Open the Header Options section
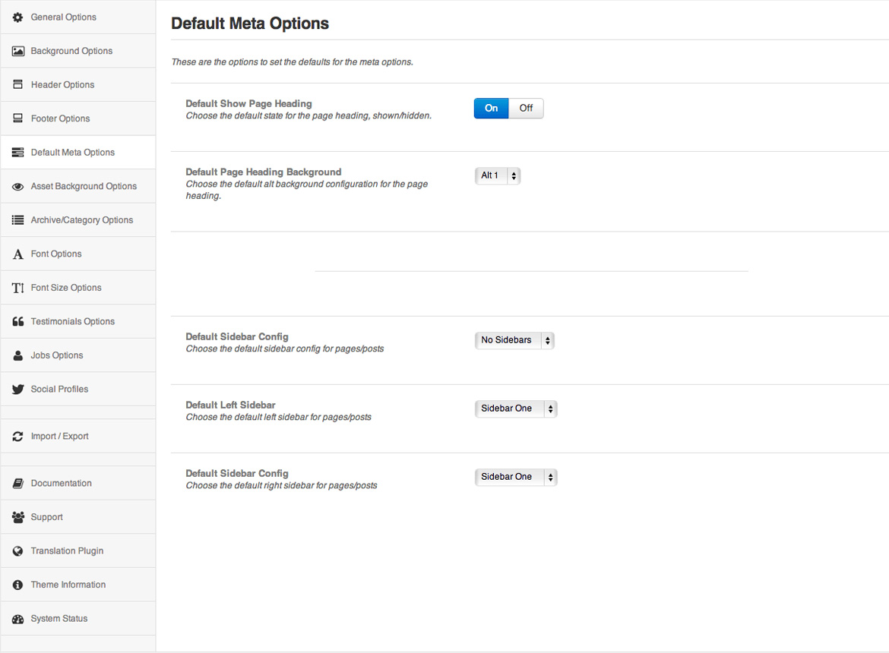The width and height of the screenshot is (889, 653). point(62,85)
